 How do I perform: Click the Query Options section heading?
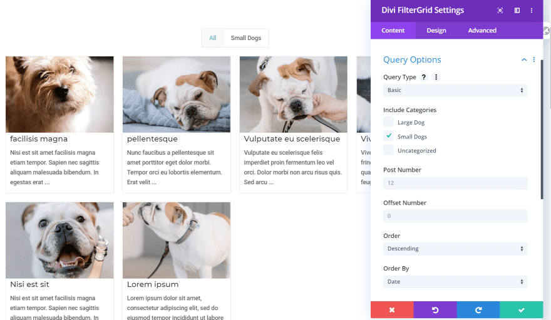[x=412, y=59]
